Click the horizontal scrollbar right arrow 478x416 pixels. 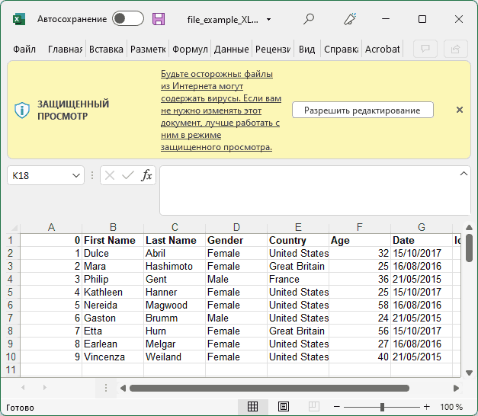coord(456,388)
